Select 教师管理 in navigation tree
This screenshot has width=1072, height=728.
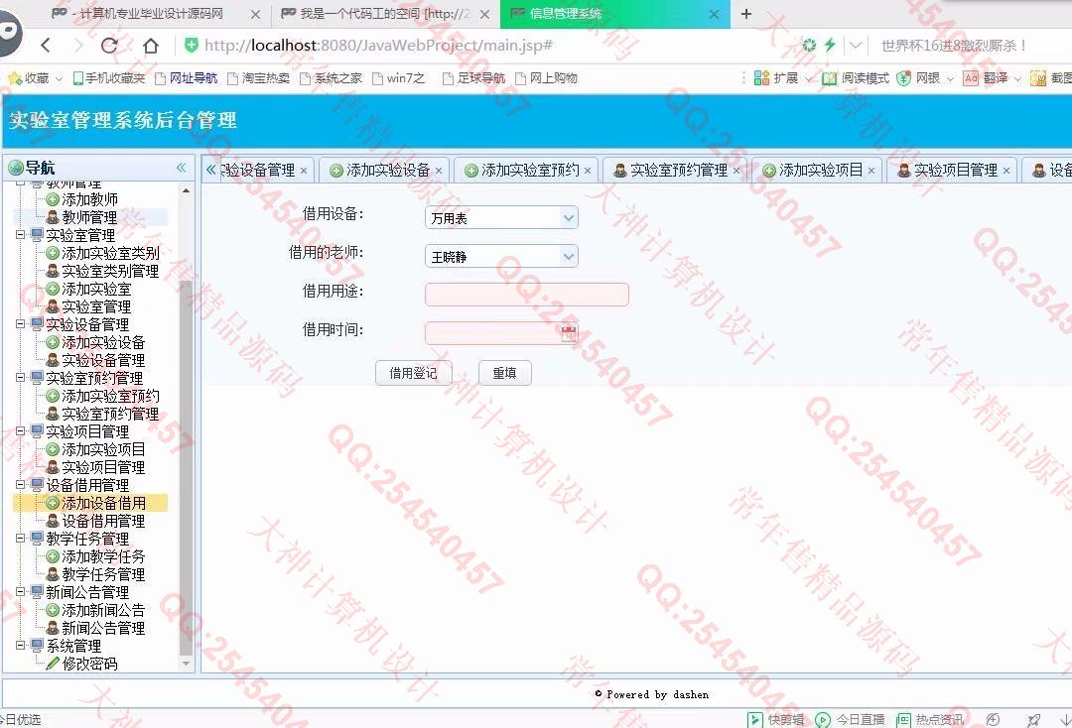coord(89,217)
